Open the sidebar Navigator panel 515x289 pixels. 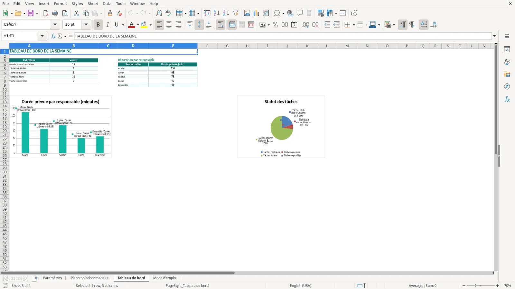click(x=507, y=87)
